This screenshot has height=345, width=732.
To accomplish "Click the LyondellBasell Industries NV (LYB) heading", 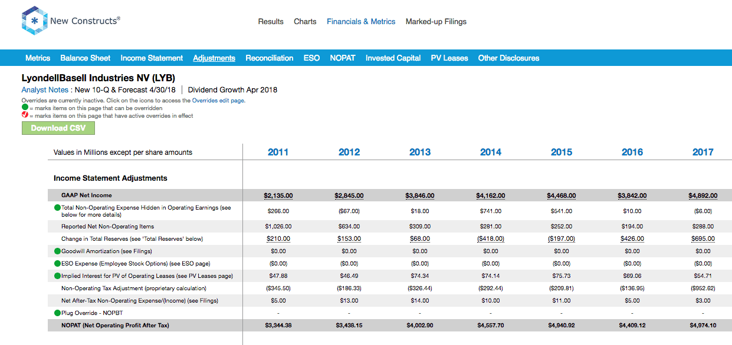I will [x=98, y=78].
